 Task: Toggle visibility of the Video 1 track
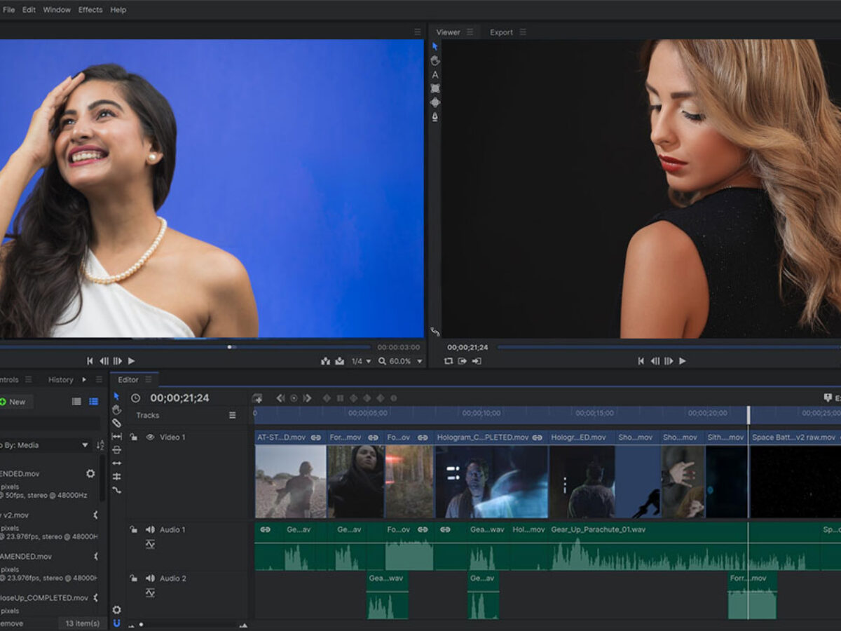pos(149,436)
